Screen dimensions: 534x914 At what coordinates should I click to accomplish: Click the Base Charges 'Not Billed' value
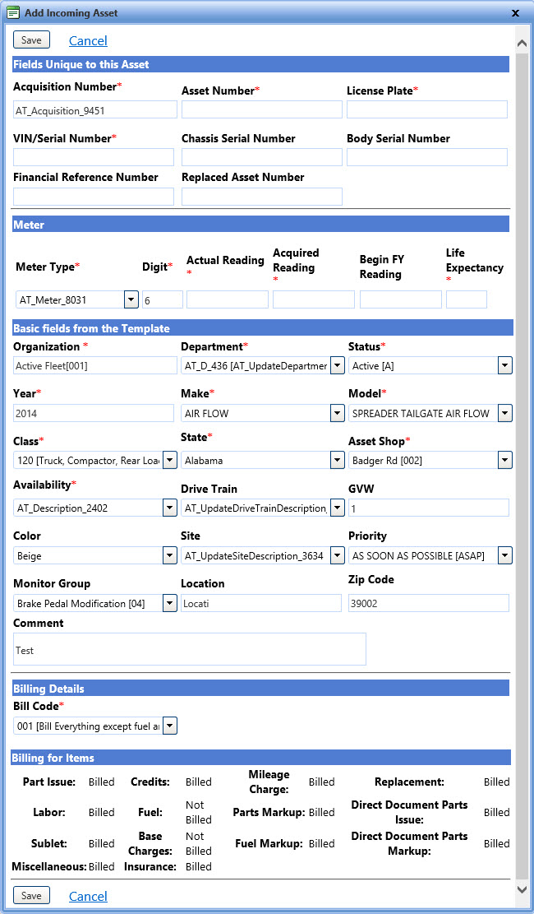click(199, 843)
